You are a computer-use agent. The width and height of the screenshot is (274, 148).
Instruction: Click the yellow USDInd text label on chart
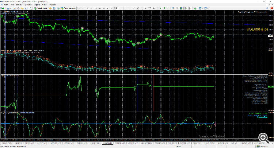tap(257, 29)
